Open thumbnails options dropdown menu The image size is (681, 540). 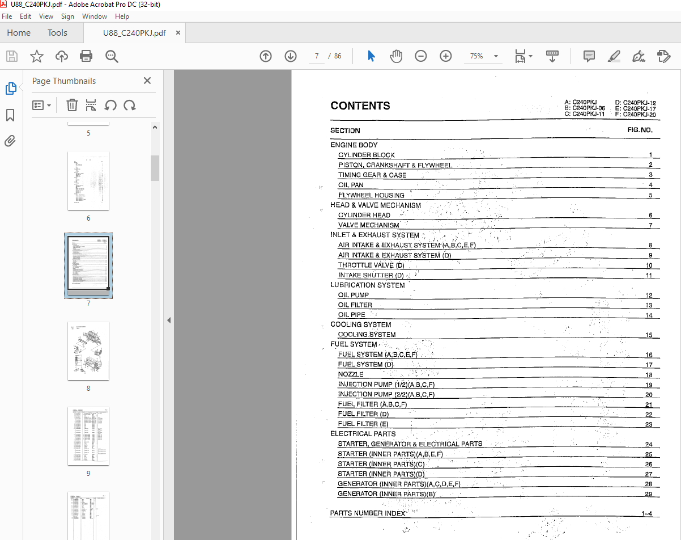click(x=41, y=105)
